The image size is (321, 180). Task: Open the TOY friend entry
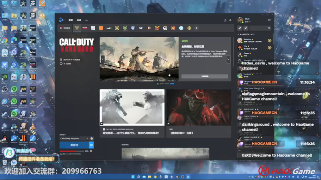pos(254,48)
